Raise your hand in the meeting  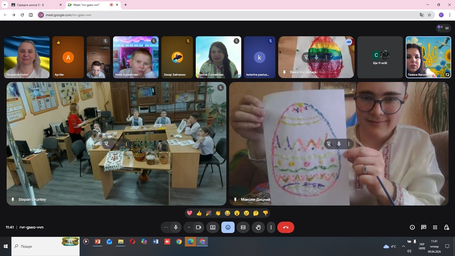(x=258, y=227)
